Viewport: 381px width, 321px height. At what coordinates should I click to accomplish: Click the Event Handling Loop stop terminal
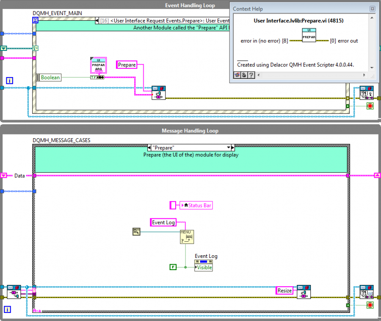click(370, 106)
